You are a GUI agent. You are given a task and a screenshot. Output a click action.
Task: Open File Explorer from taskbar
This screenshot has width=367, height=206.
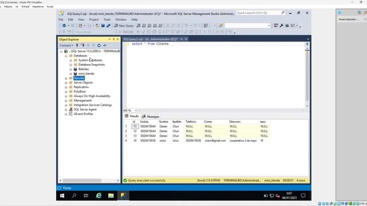(111, 196)
